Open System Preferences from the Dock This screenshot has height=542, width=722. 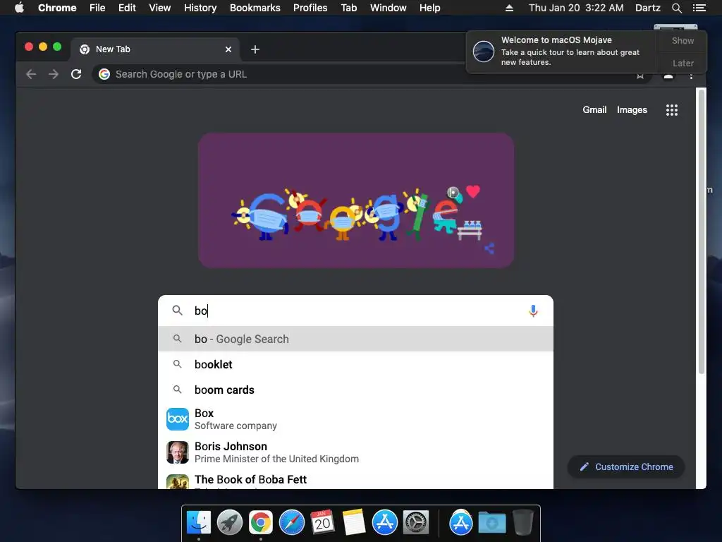416,523
